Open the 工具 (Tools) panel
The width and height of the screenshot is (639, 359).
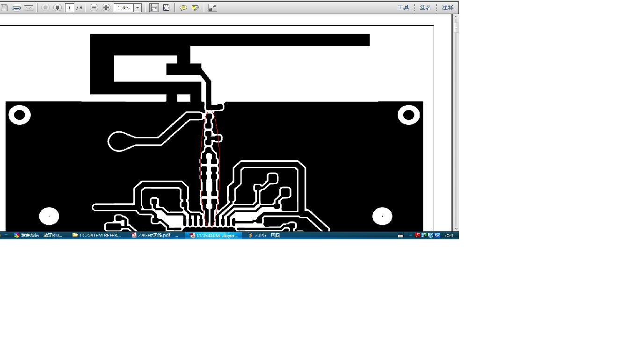[x=403, y=7]
